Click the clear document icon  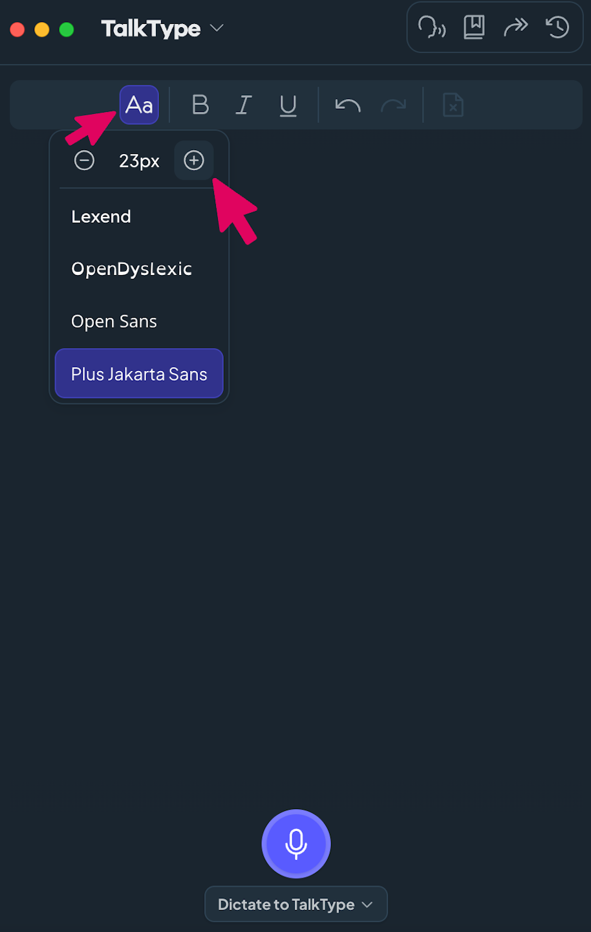click(453, 105)
